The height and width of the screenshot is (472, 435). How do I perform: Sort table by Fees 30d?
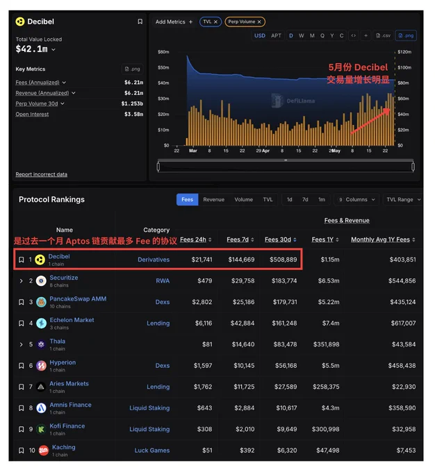pos(280,239)
